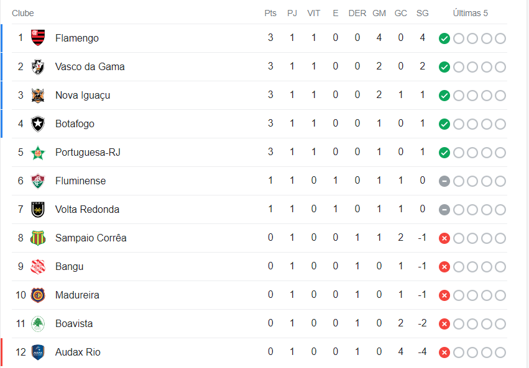Click the Botafogo star crest
The width and height of the screenshot is (529, 368).
pyautogui.click(x=38, y=123)
